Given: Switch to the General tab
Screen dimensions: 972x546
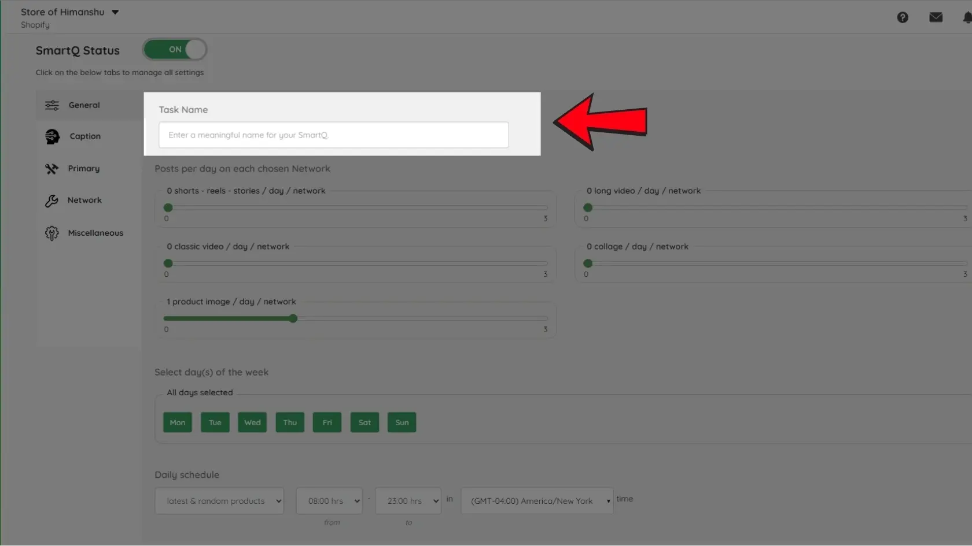Looking at the screenshot, I should pyautogui.click(x=89, y=105).
